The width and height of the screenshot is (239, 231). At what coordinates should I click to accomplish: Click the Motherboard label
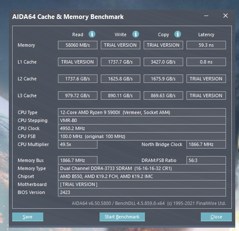(32, 184)
